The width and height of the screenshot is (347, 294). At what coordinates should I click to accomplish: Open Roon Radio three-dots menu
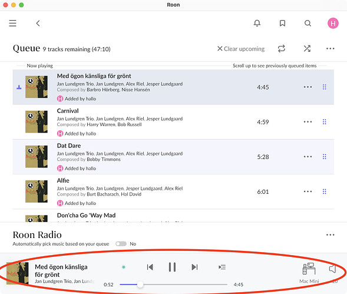pos(330,234)
